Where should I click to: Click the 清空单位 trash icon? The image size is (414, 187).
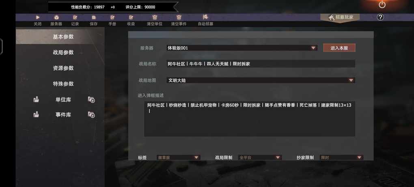(x=155, y=17)
